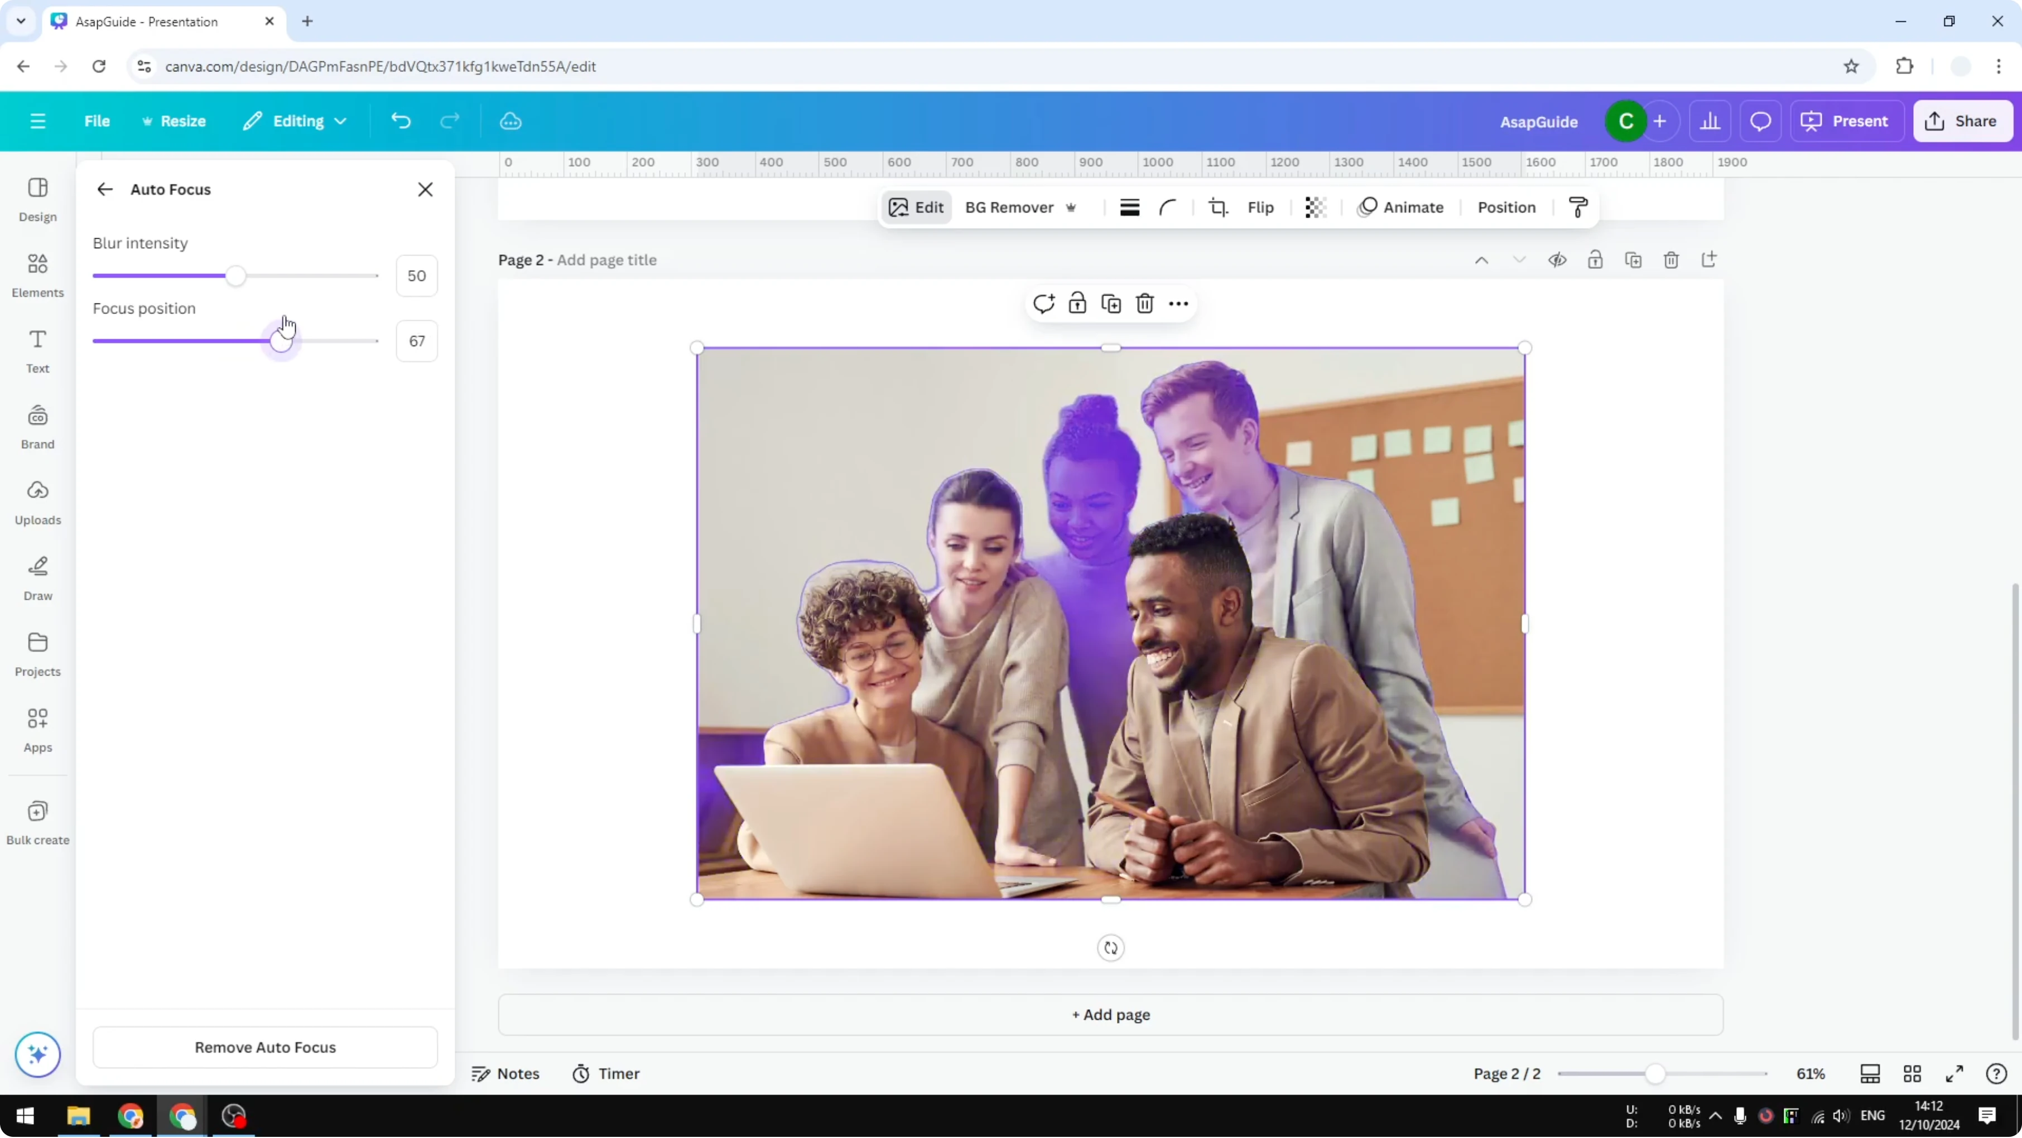The height and width of the screenshot is (1138, 2022).
Task: Click the Remove Auto Focus button
Action: pos(264,1048)
